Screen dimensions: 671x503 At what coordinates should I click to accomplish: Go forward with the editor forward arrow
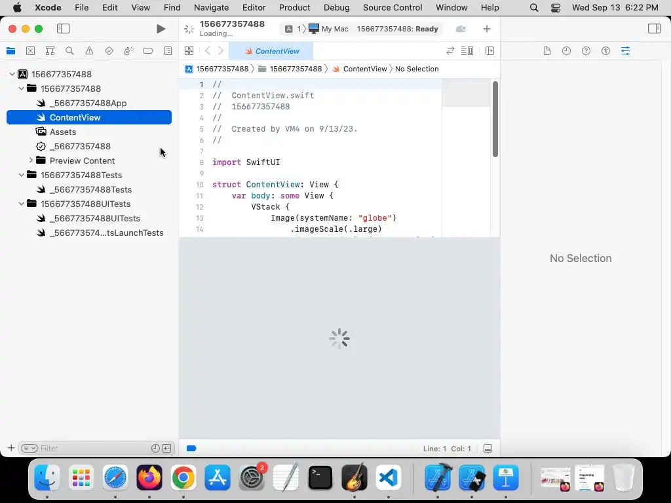coord(221,51)
